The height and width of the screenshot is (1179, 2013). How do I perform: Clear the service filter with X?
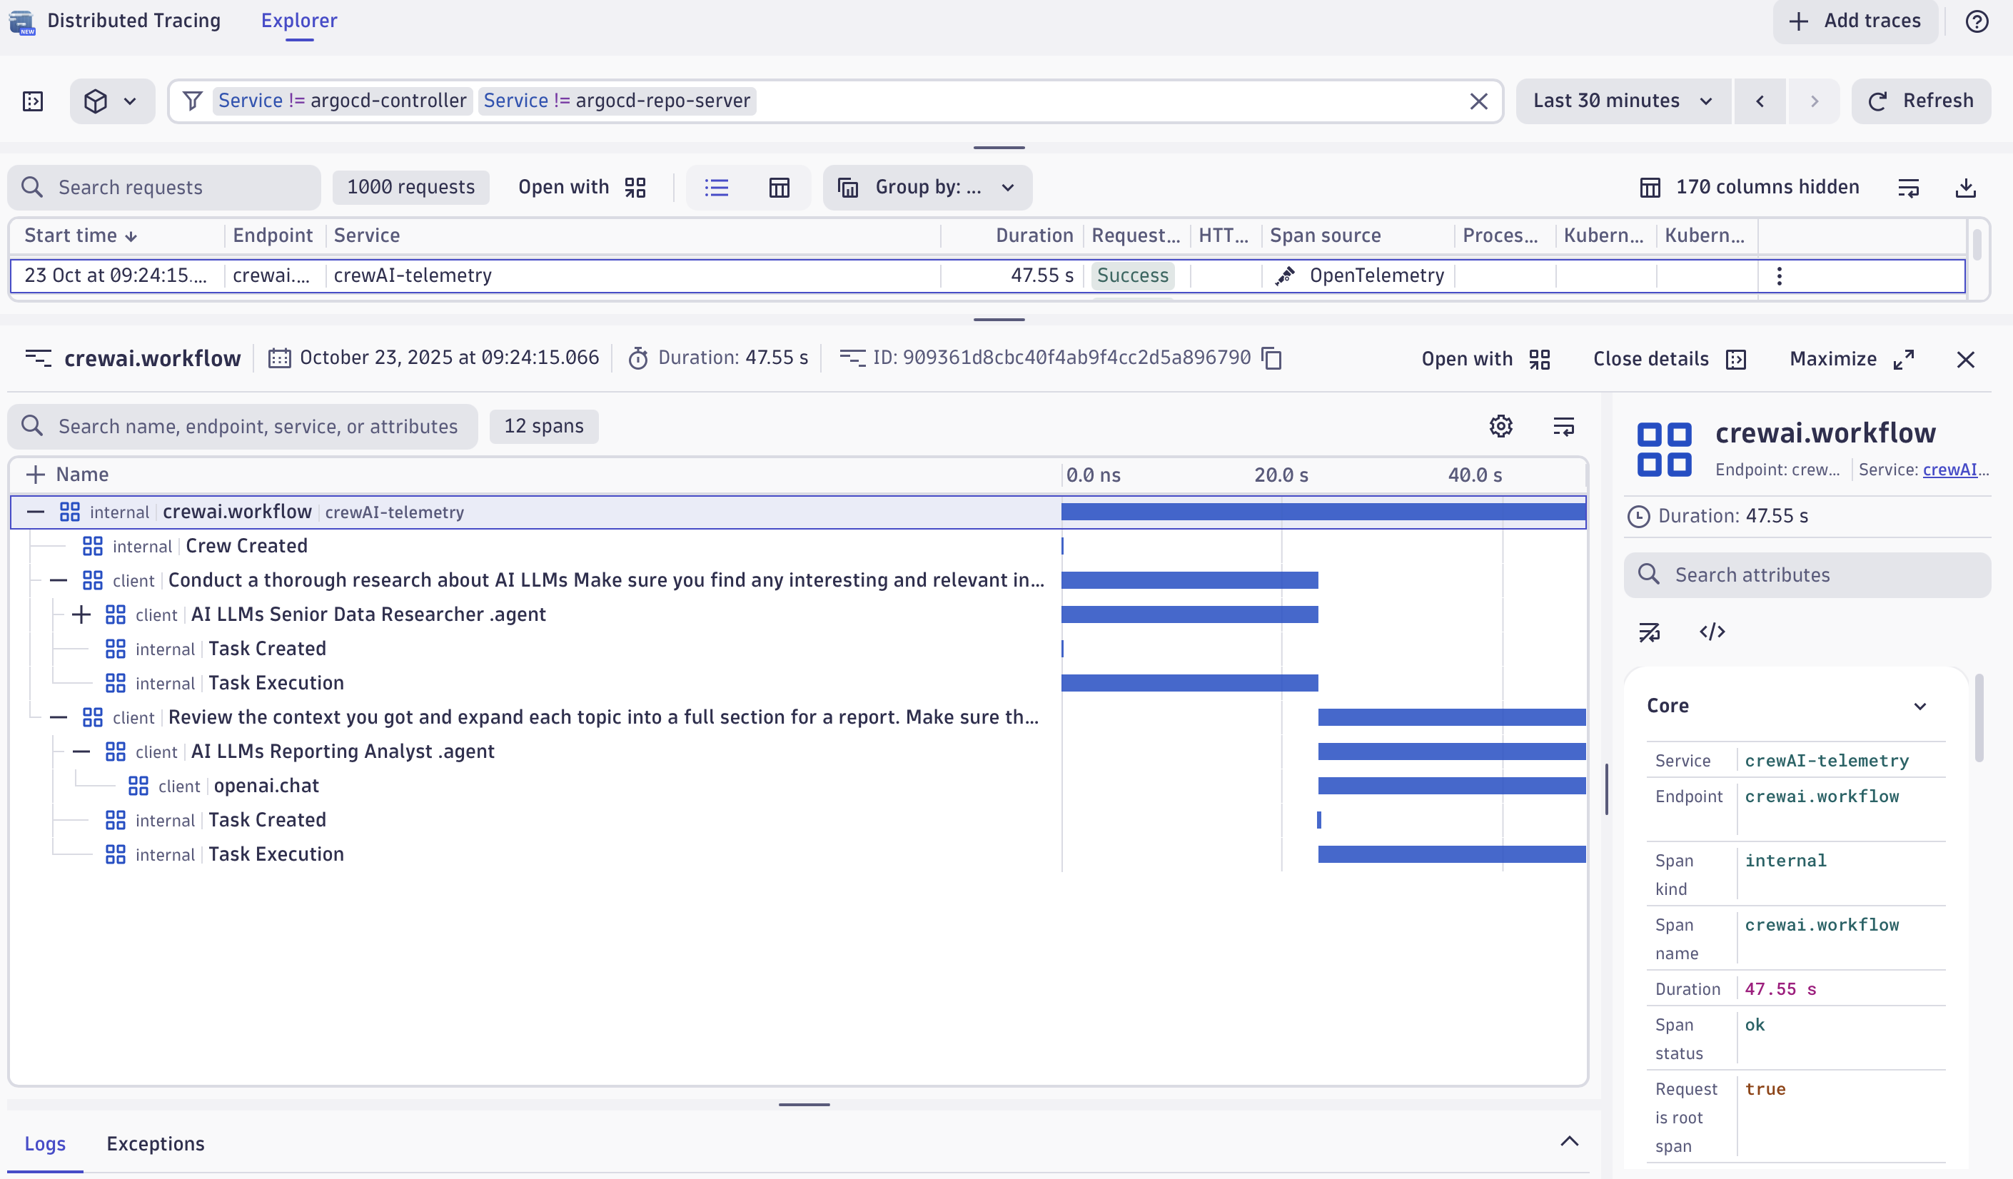click(1478, 101)
